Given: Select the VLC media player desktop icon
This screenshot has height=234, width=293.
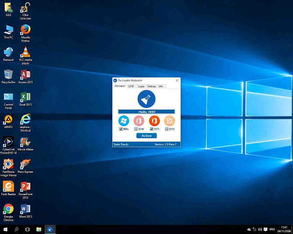Looking at the screenshot, I should click(26, 56).
